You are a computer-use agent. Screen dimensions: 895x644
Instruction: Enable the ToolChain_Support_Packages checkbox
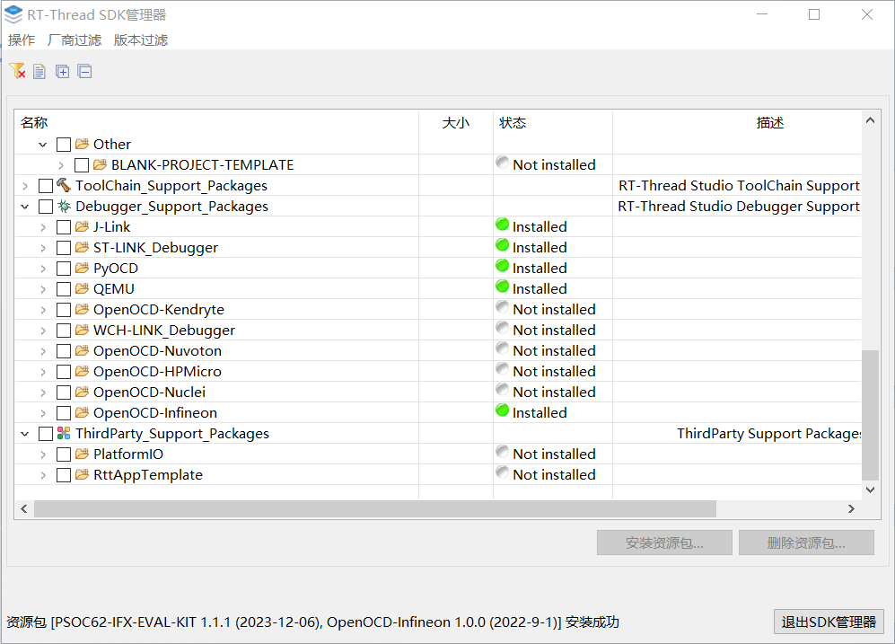point(46,186)
